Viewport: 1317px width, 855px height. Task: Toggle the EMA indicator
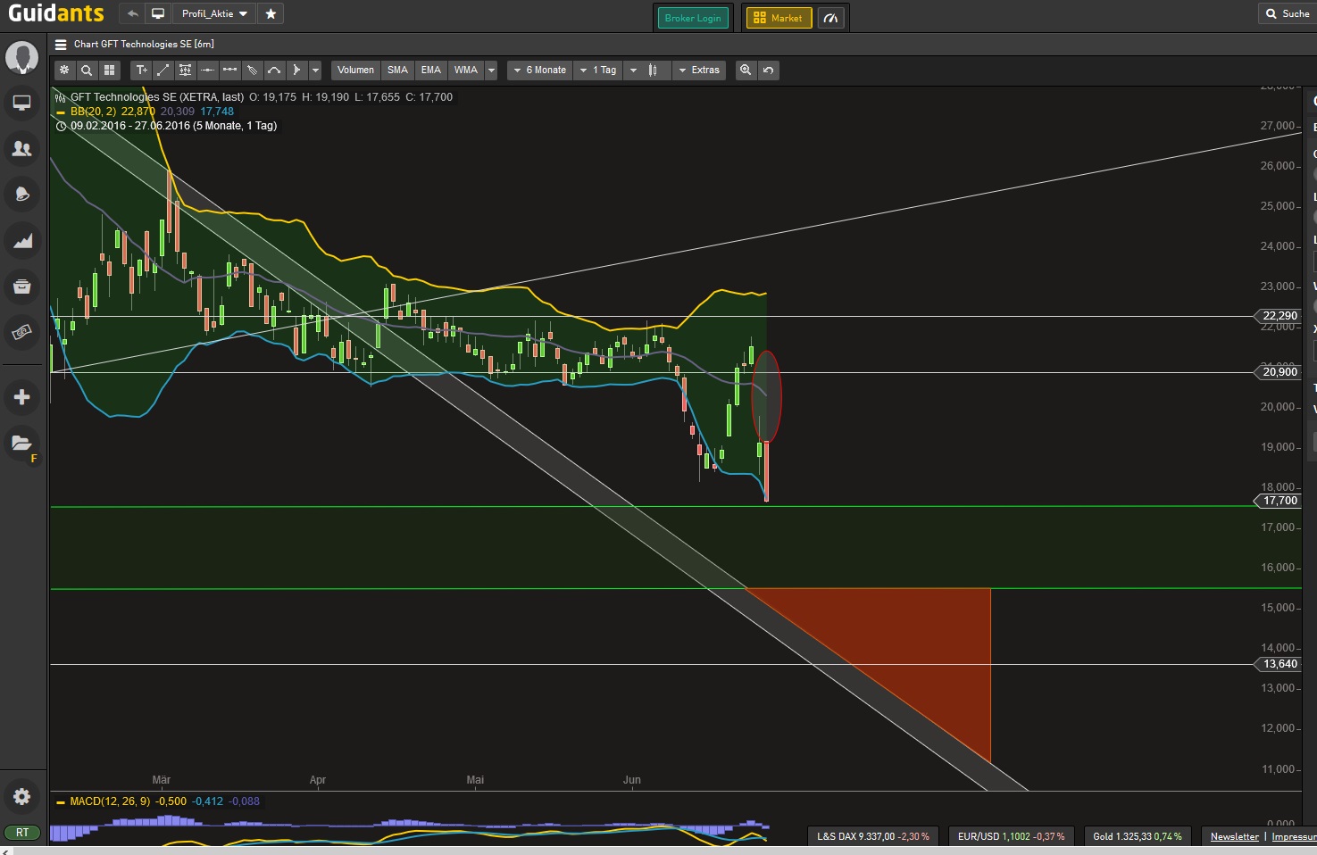tap(431, 70)
